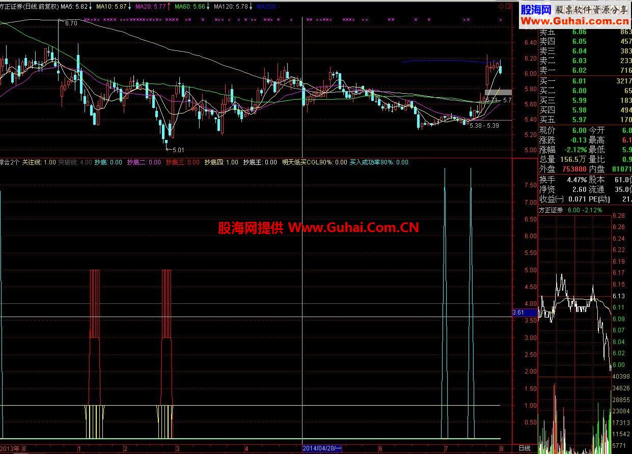Click the red 抄底三: 0.00 indicator label
Image resolution: width=632 pixels, height=454 pixels.
(183, 162)
